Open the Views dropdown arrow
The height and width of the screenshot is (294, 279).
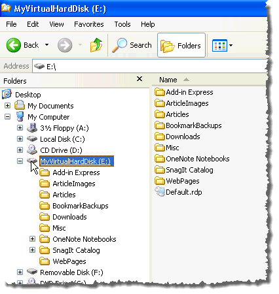[231, 45]
